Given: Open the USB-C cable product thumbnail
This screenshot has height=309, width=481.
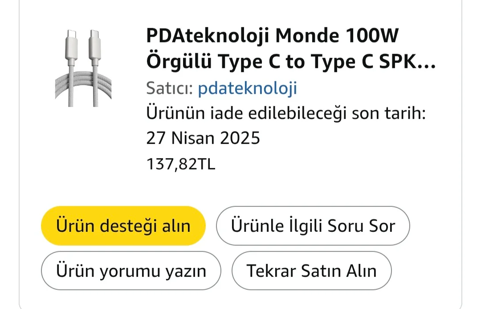Looking at the screenshot, I should [83, 68].
